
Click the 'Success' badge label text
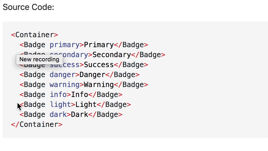click(x=99, y=65)
